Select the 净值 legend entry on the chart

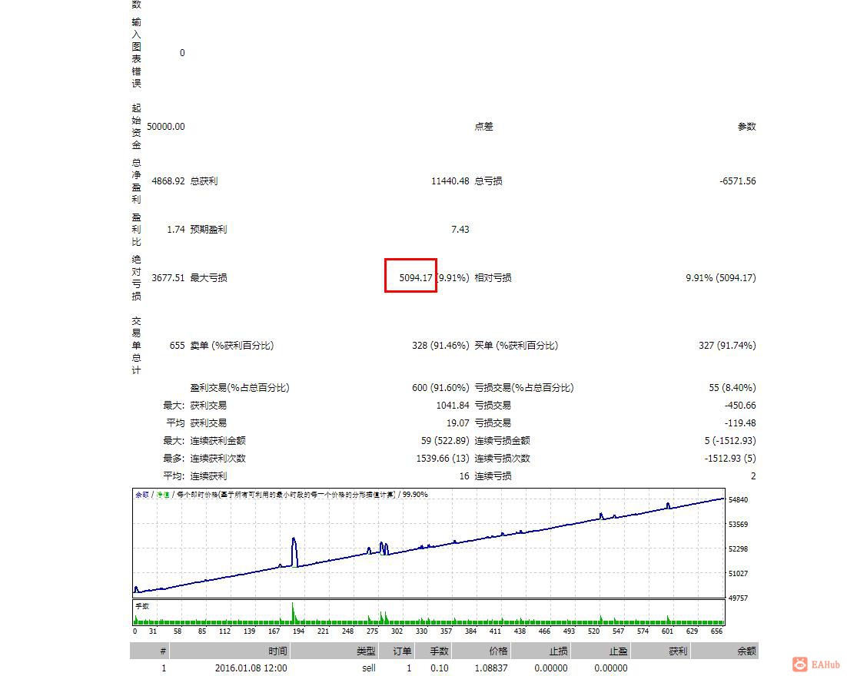(x=163, y=495)
